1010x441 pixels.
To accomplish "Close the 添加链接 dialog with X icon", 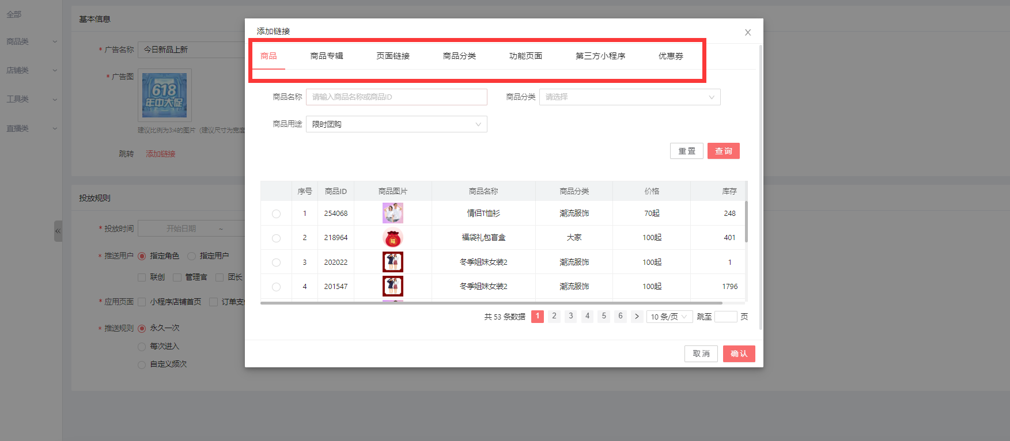I will tap(747, 33).
